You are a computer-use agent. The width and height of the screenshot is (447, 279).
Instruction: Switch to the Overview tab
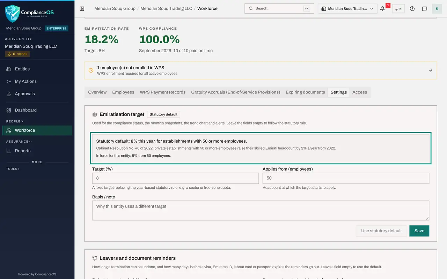click(97, 92)
